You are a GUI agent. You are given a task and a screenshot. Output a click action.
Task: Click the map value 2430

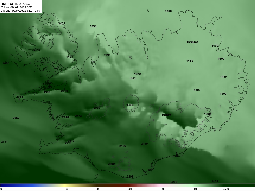click(144, 144)
